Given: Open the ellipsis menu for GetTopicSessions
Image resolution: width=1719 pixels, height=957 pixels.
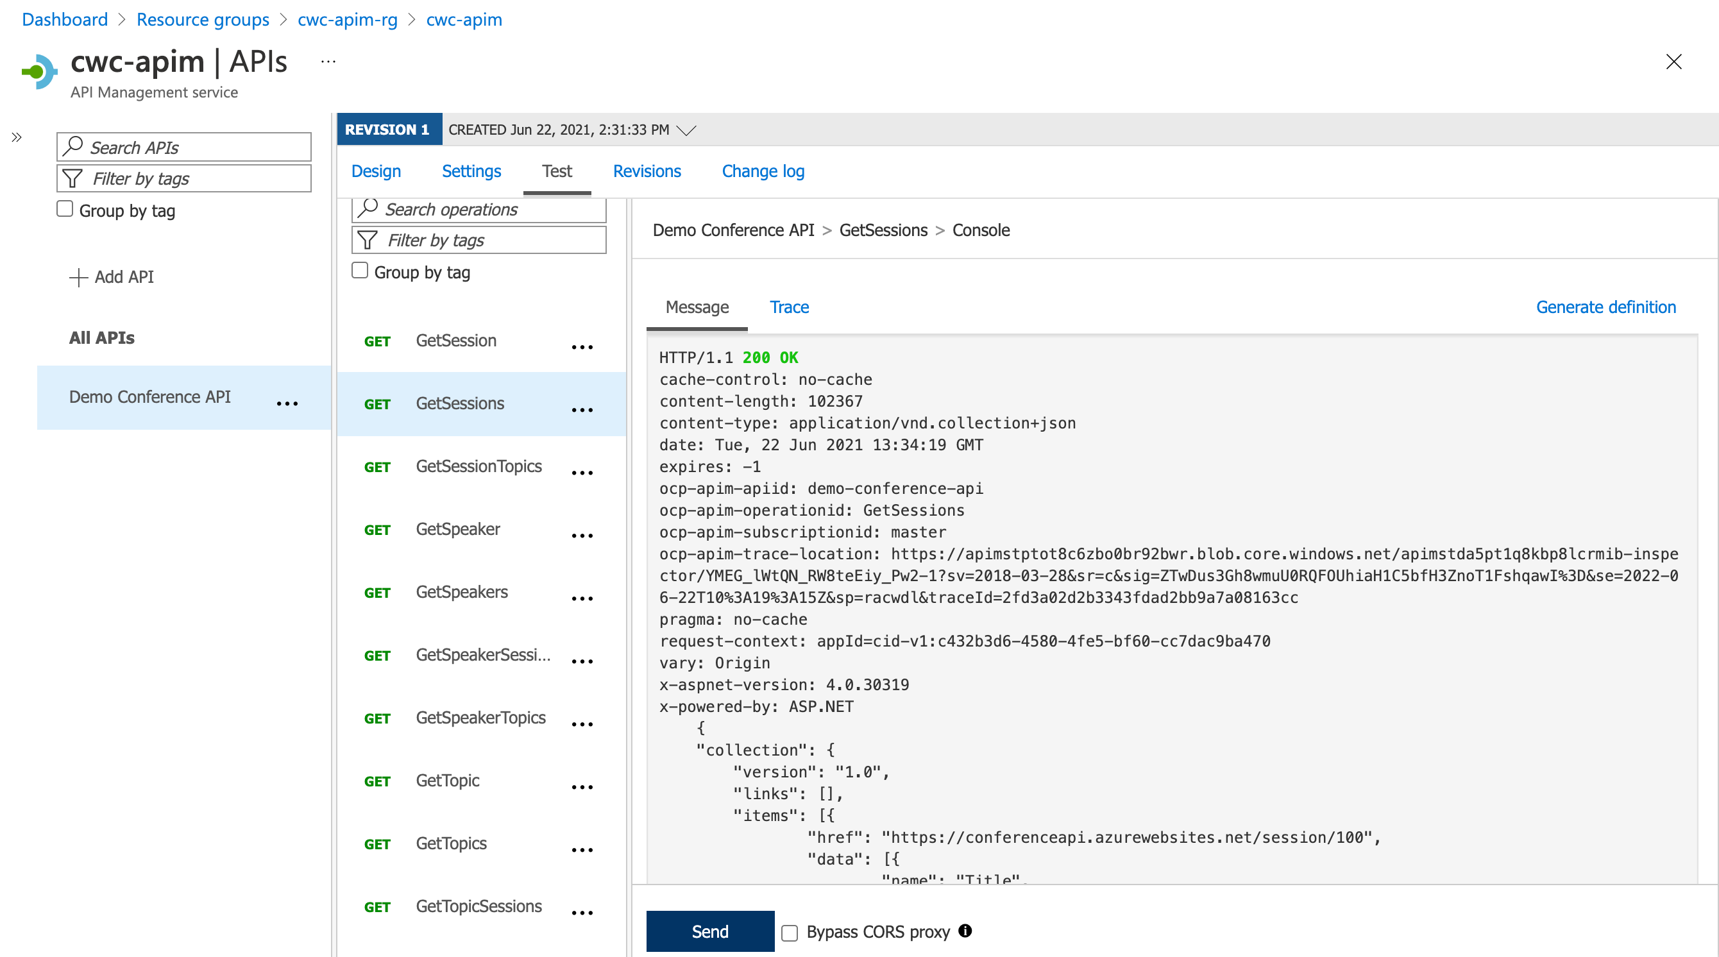Looking at the screenshot, I should (582, 912).
